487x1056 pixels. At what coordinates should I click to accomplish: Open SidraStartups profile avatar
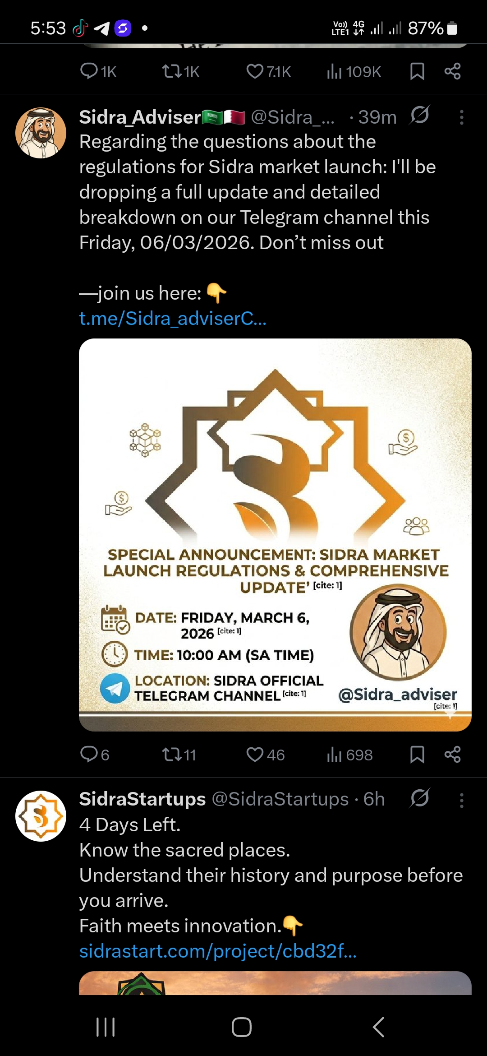(41, 816)
